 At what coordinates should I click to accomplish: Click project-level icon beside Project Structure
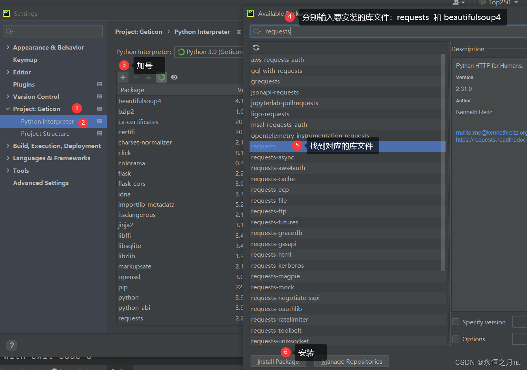coord(99,133)
